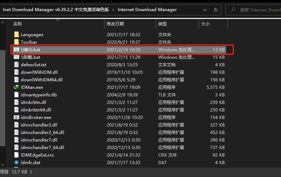Select the file name IDMEdgeExt.crx
Image resolution: width=281 pixels, height=177 pixels.
tap(37, 155)
